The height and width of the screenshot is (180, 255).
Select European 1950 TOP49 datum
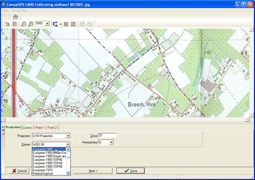pos(49,163)
